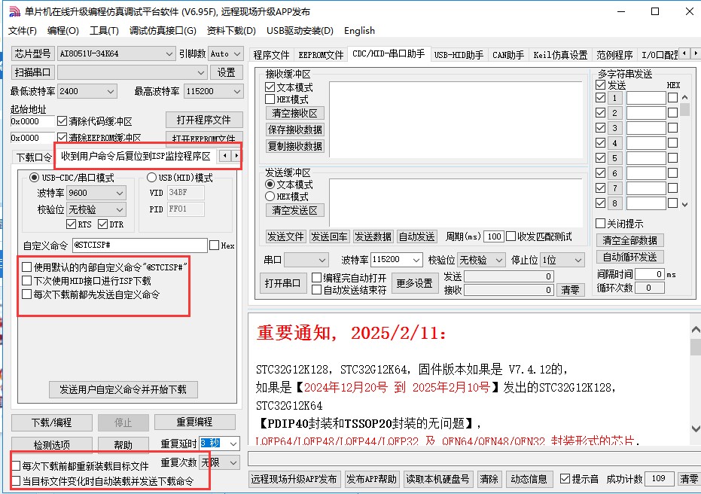
Task: Click 清空接收区 button
Action: coord(294,113)
